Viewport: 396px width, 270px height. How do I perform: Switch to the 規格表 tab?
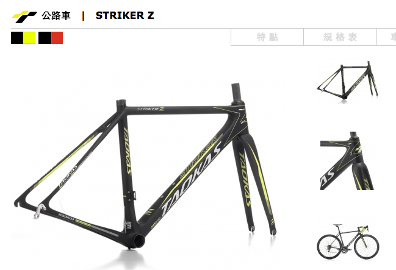(x=340, y=37)
